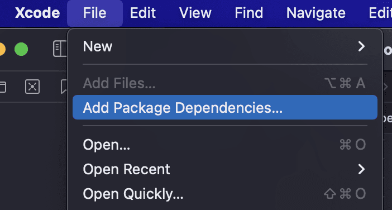Expand the New submenu arrow
Screen dimensions: 392x210
click(361, 46)
